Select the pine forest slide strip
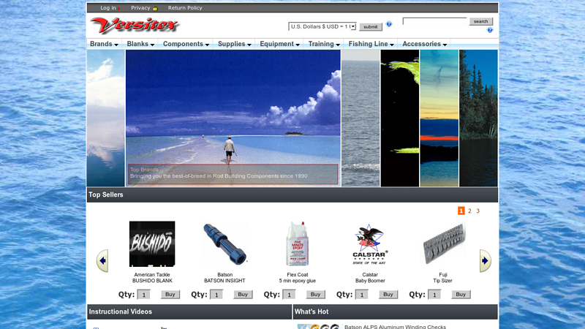This screenshot has width=585, height=329. [478, 118]
